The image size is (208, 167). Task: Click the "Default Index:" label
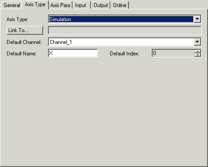click(124, 54)
